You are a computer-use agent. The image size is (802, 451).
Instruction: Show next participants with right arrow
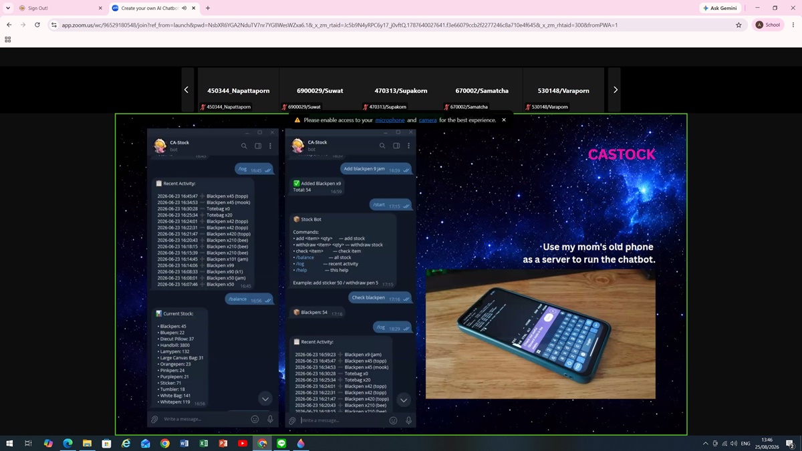pyautogui.click(x=615, y=90)
